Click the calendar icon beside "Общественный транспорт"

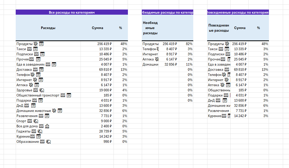(69, 95)
